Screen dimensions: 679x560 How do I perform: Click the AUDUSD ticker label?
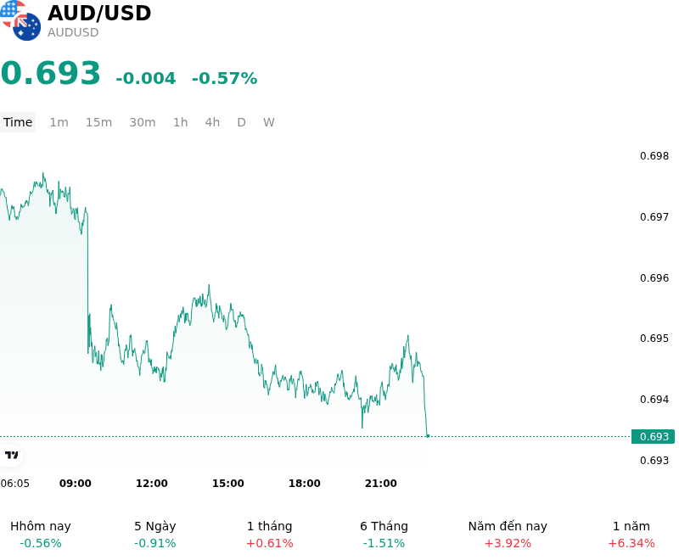[x=73, y=32]
